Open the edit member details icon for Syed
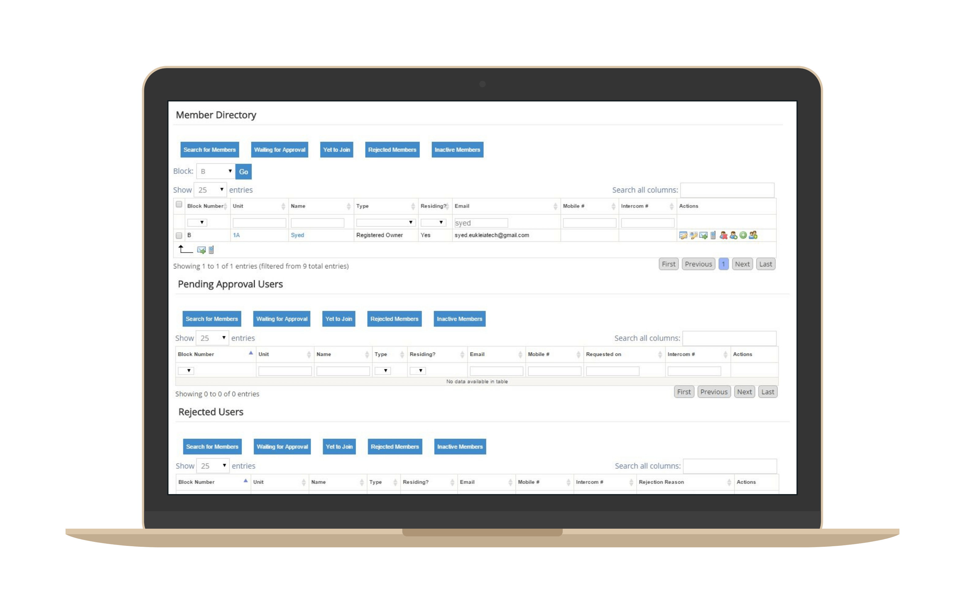This screenshot has width=965, height=613. (683, 235)
